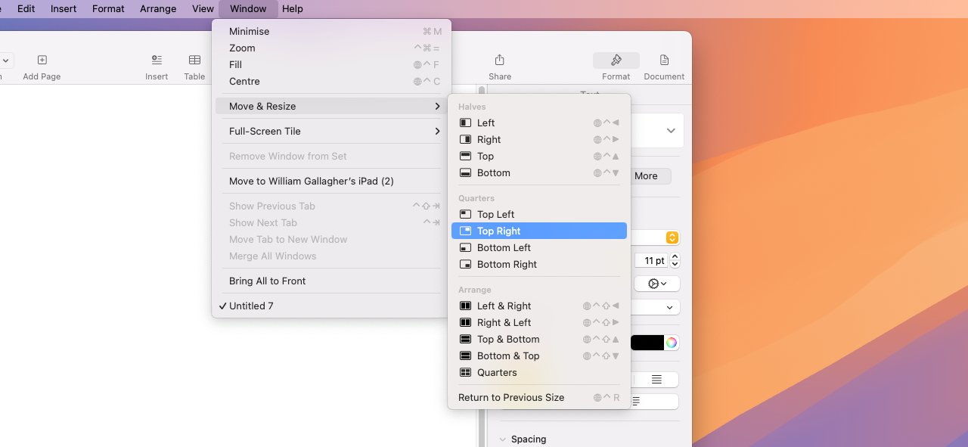Image resolution: width=968 pixels, height=447 pixels.
Task: Click the Right half window icon
Action: (x=465, y=139)
